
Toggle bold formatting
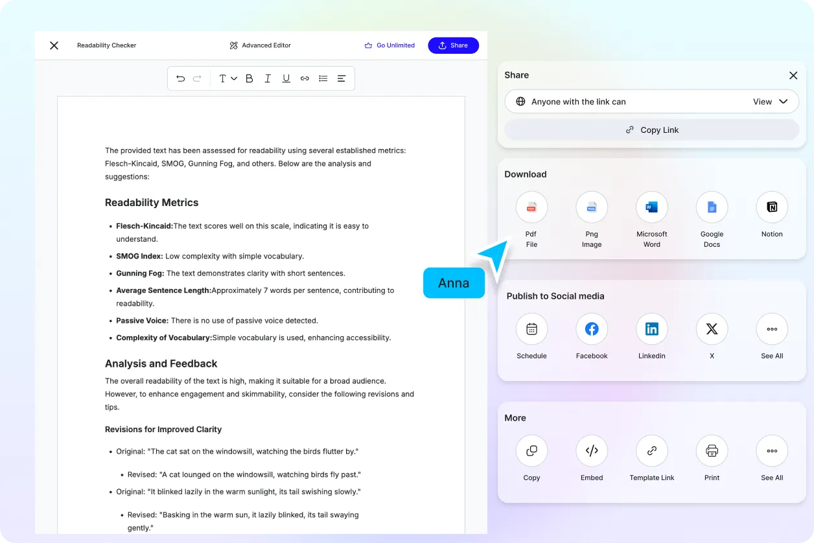(x=249, y=78)
